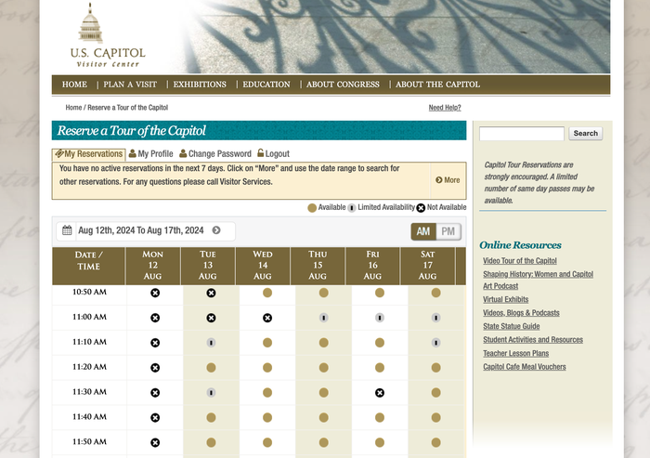
Task: Choose the available 11:50 AM slot on Tue 13 Aug
Action: (211, 442)
